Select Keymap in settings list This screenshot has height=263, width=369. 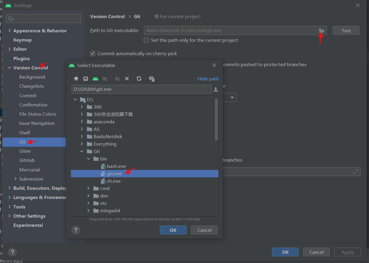(22, 40)
